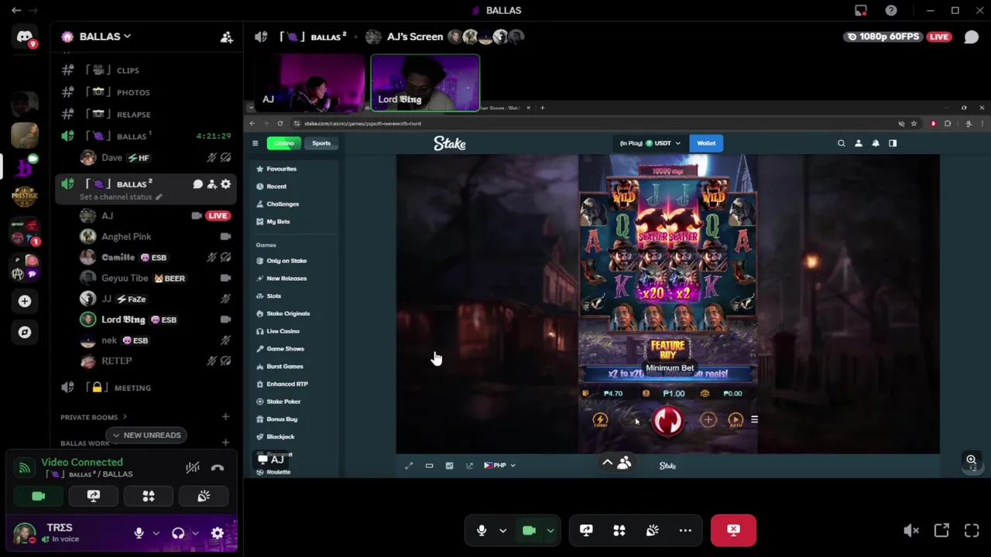Open chat for BALLAS ² voice channel
Screen dimensions: 991x557
coord(197,184)
